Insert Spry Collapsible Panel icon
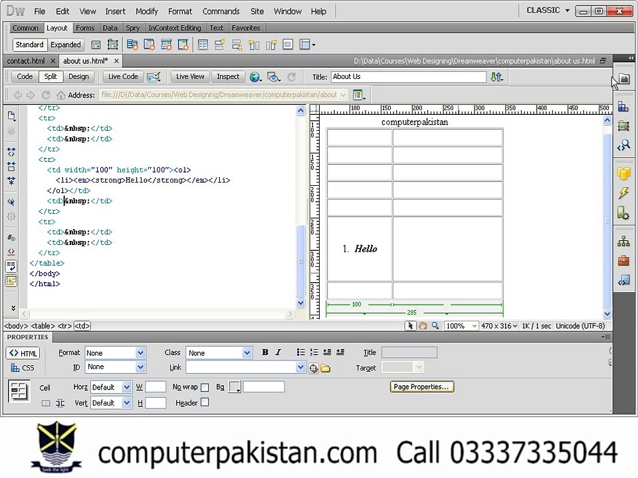This screenshot has width=638, height=478. (x=183, y=44)
